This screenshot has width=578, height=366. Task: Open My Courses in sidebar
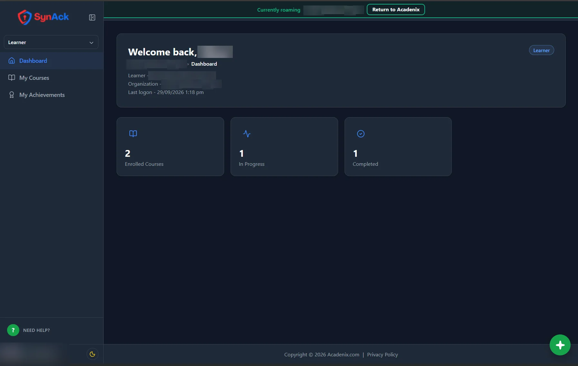pyautogui.click(x=52, y=78)
